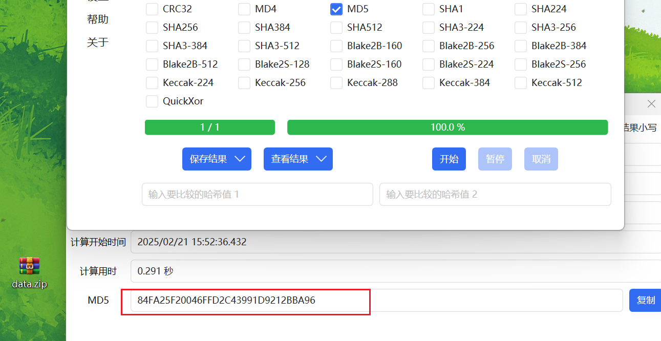Open the 帮助 sidebar item
The height and width of the screenshot is (341, 661).
pos(98,19)
